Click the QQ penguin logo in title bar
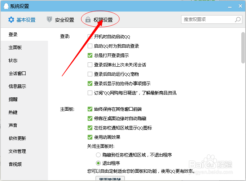This screenshot has height=181, width=246. click(6, 6)
